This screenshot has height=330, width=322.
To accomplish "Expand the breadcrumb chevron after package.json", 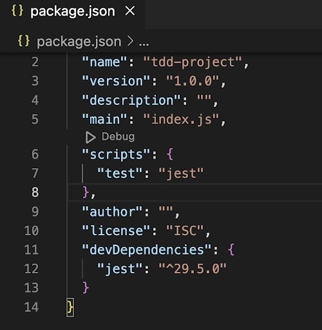I will click(130, 41).
